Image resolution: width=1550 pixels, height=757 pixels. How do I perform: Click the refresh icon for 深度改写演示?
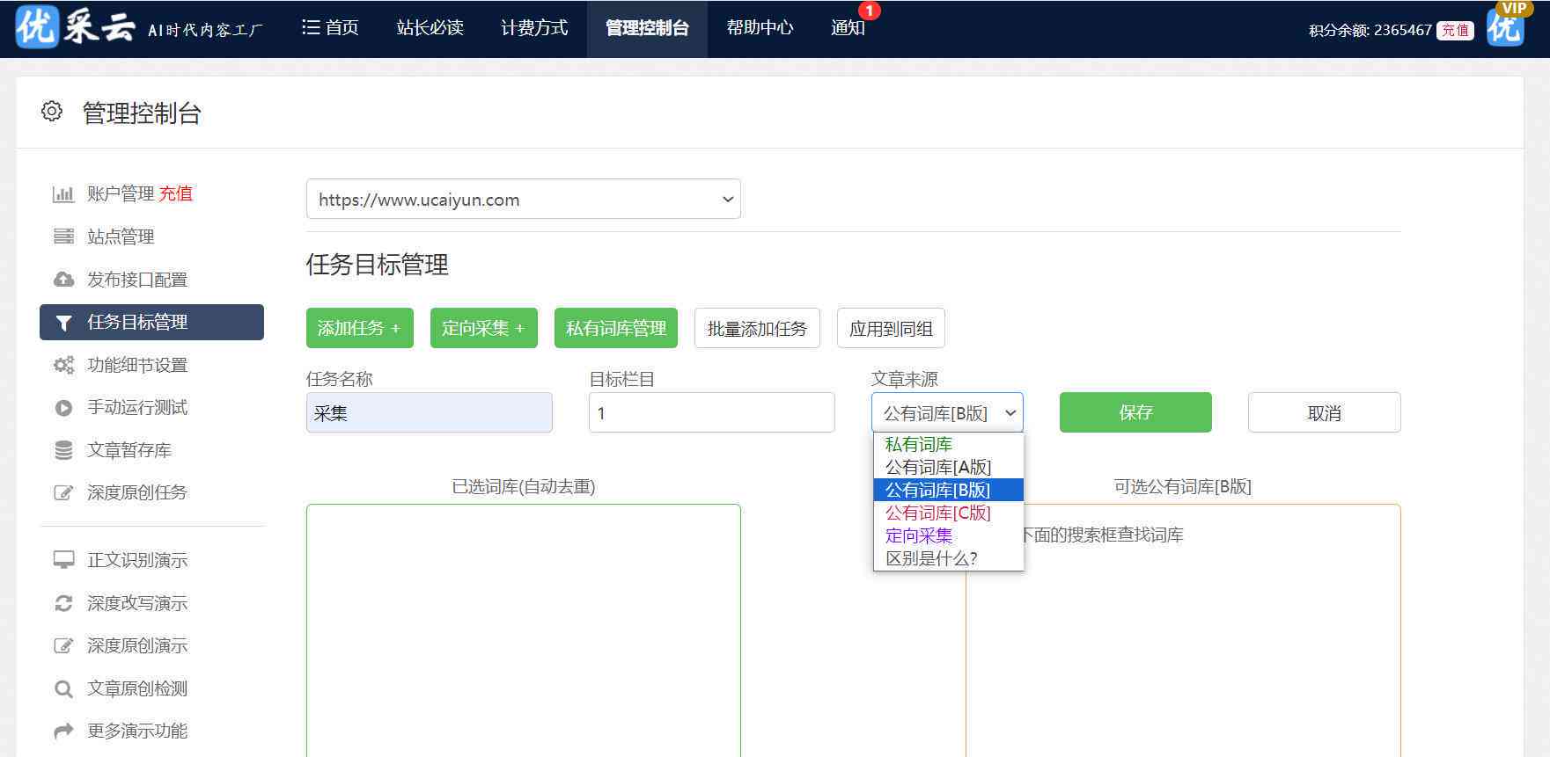click(63, 603)
